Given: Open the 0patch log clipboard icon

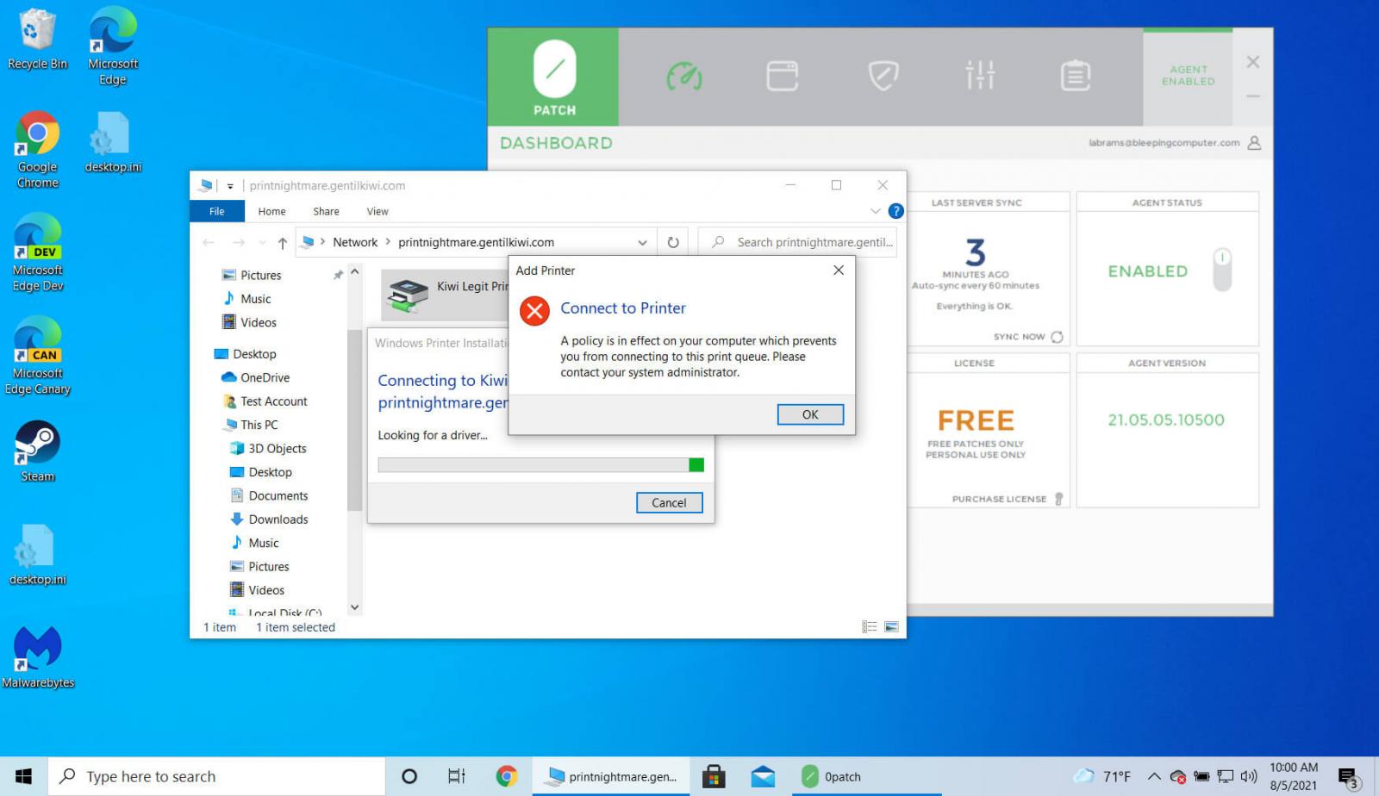Looking at the screenshot, I should point(1075,76).
